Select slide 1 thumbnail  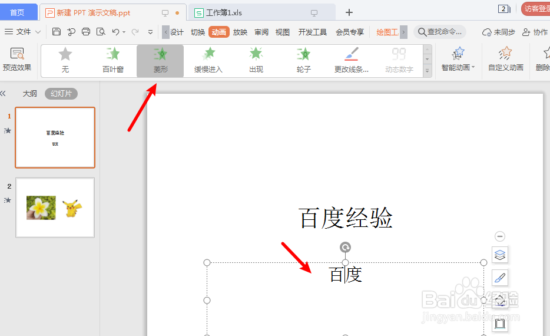(55, 137)
